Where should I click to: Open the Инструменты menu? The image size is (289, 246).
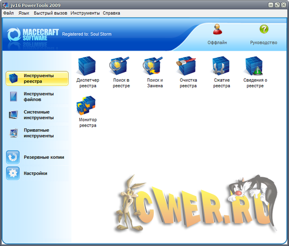click(85, 13)
